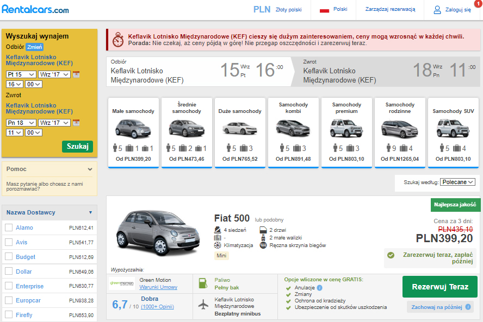
Task: Open the Polecane sort dropdown
Action: pos(457,182)
